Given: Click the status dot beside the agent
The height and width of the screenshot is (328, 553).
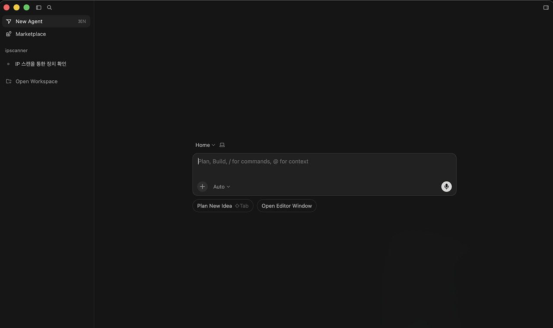Looking at the screenshot, I should coord(8,64).
